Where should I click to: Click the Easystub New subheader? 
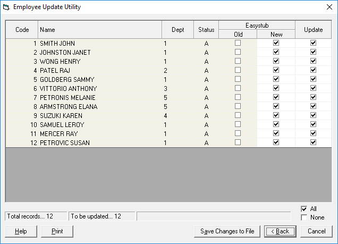click(x=276, y=34)
